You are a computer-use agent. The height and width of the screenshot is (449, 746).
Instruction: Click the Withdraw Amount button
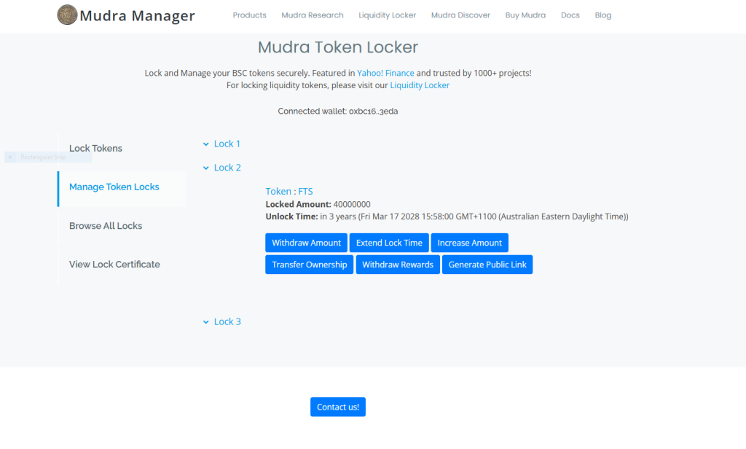click(x=307, y=243)
